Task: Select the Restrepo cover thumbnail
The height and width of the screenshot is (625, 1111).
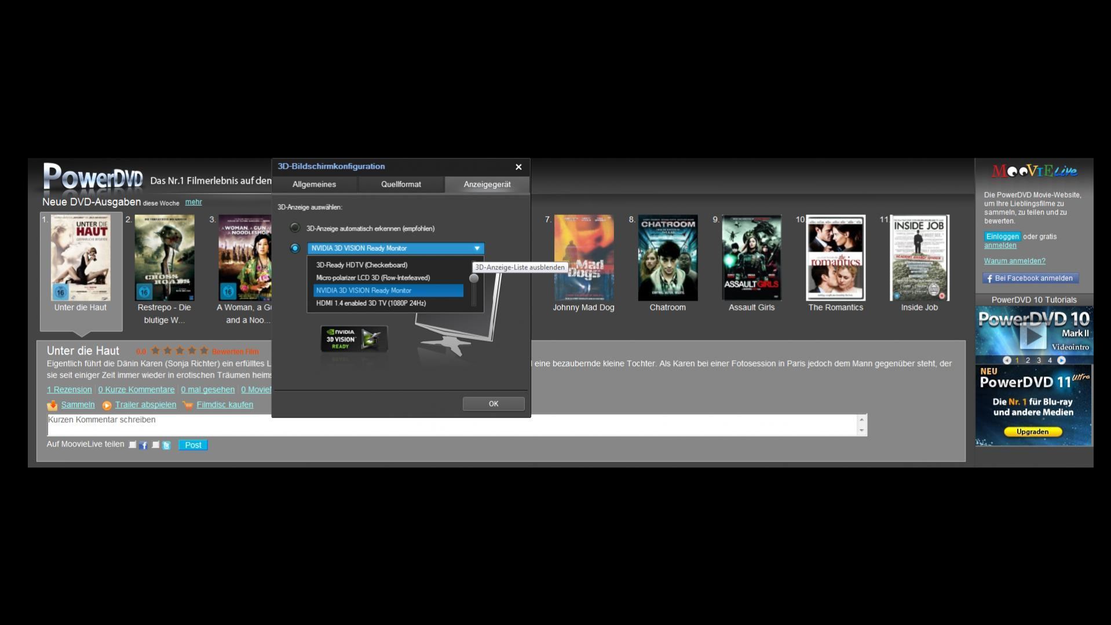Action: pyautogui.click(x=165, y=258)
